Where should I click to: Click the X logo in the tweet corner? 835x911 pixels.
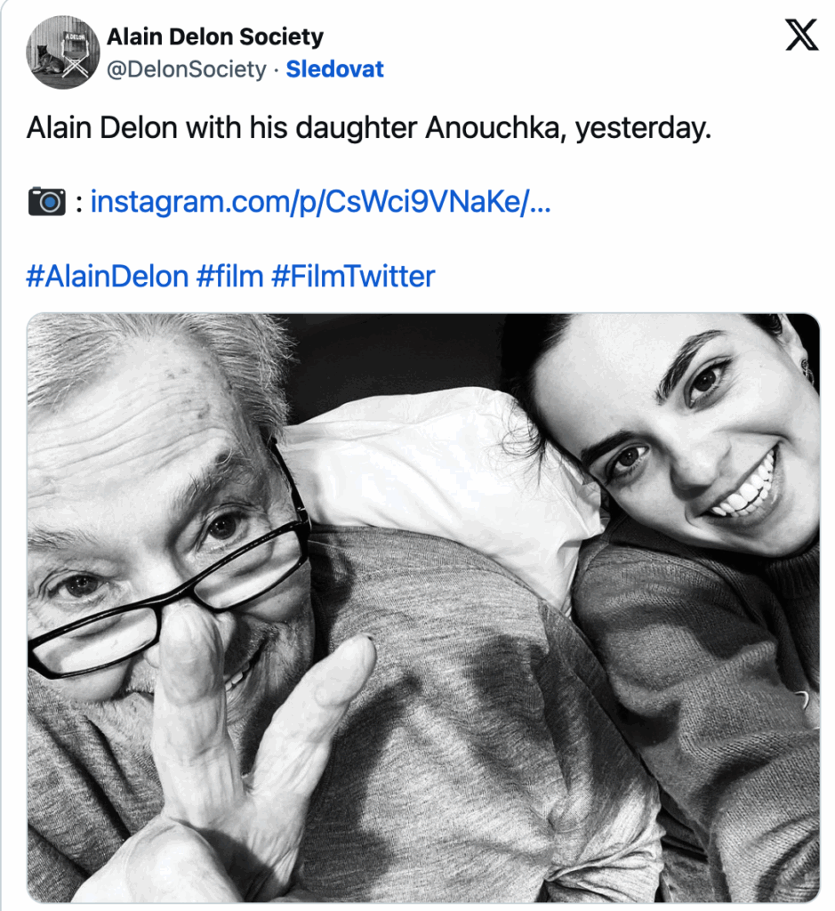802,35
